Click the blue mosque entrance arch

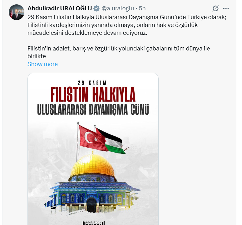coord(91,205)
